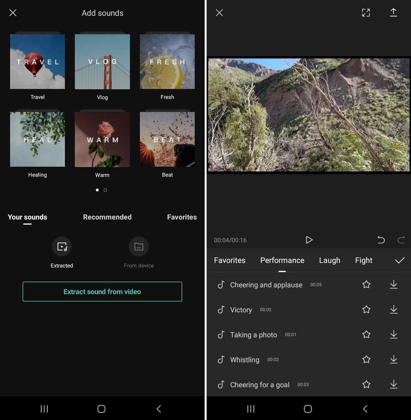Preview Victory sound effect
The width and height of the screenshot is (411, 420).
[x=241, y=310]
